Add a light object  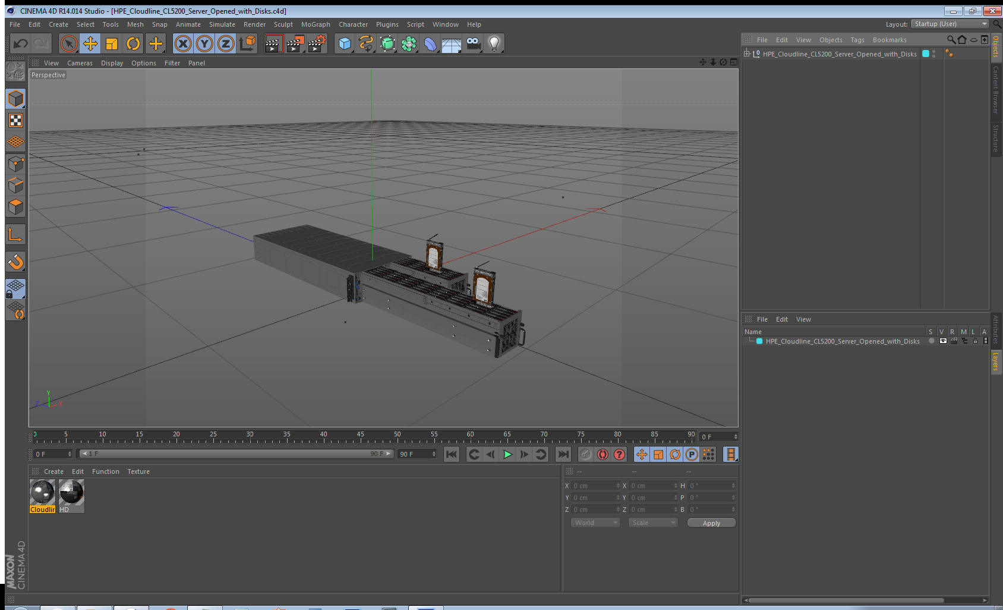[x=494, y=43]
